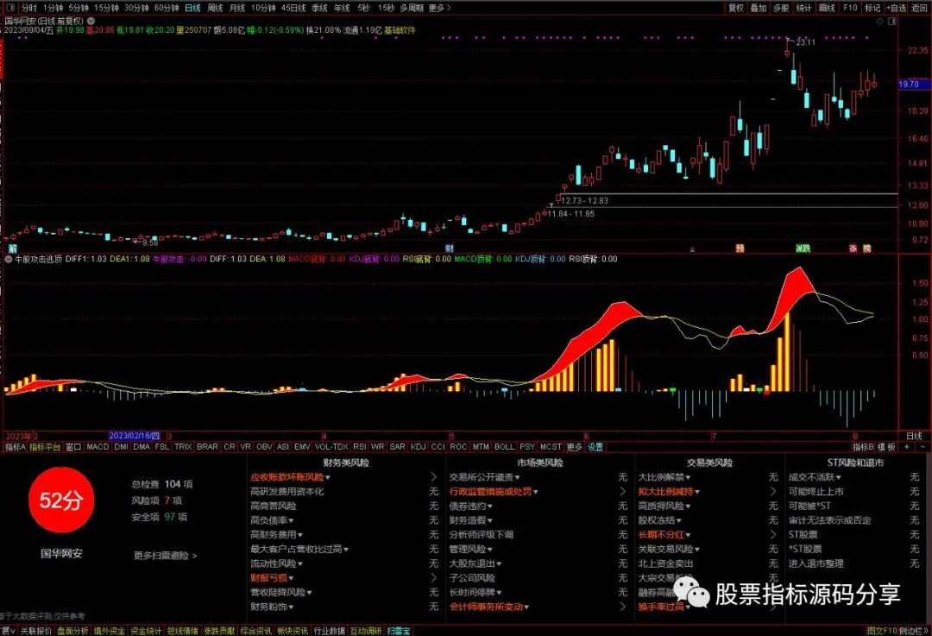Click the 窗口 button in indicator bar
This screenshot has height=636, width=932.
(x=73, y=447)
